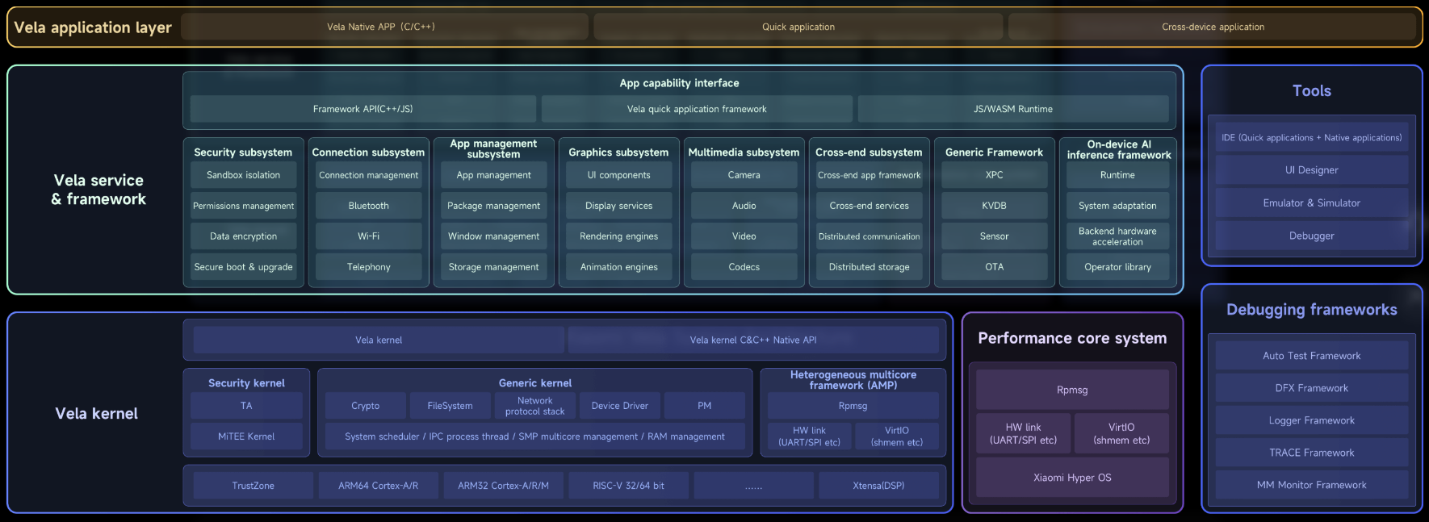This screenshot has height=522, width=1429.
Task: Select the Permissions management box
Action: pyautogui.click(x=244, y=206)
